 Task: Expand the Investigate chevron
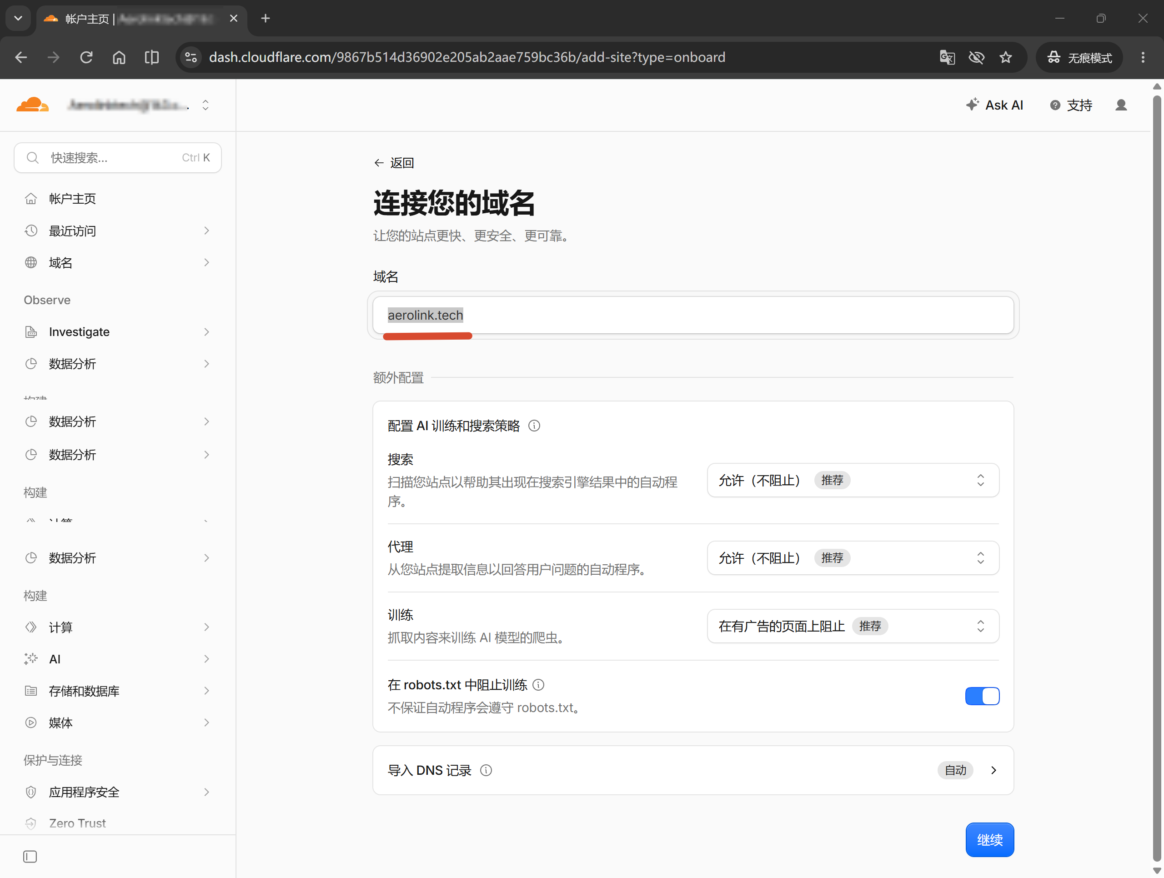(206, 332)
